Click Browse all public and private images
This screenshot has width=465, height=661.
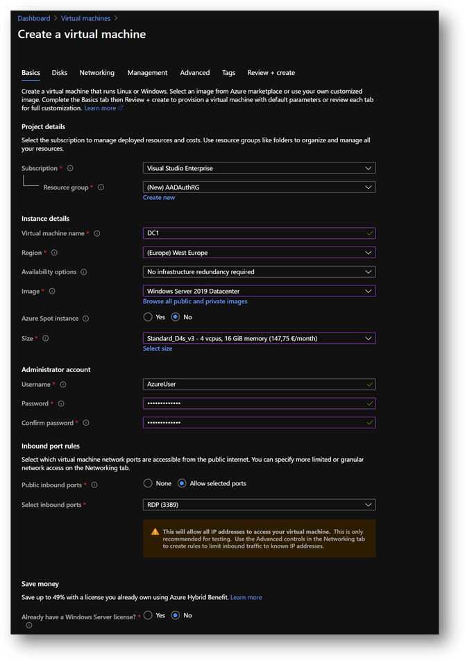coord(195,301)
